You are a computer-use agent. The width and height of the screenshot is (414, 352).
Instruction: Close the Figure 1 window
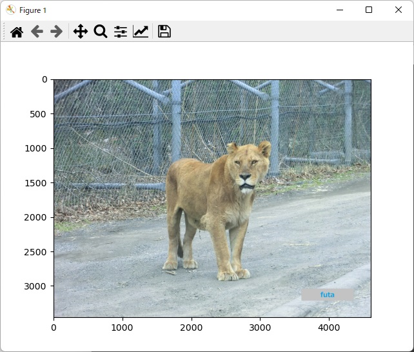pos(399,10)
